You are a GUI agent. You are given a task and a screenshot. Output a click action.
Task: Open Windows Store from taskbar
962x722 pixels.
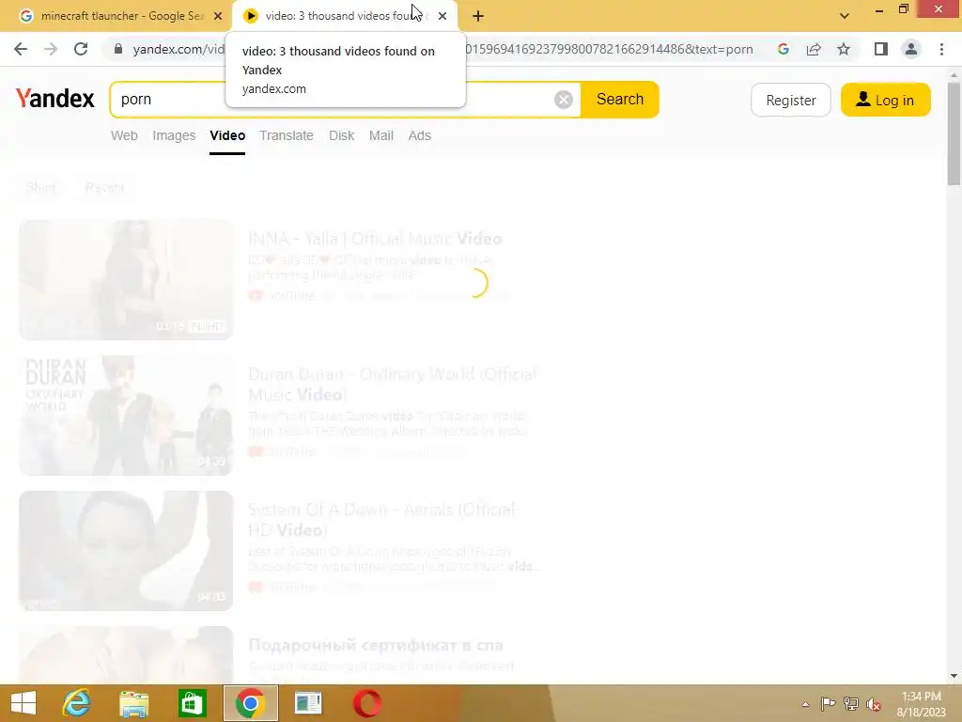tap(192, 703)
